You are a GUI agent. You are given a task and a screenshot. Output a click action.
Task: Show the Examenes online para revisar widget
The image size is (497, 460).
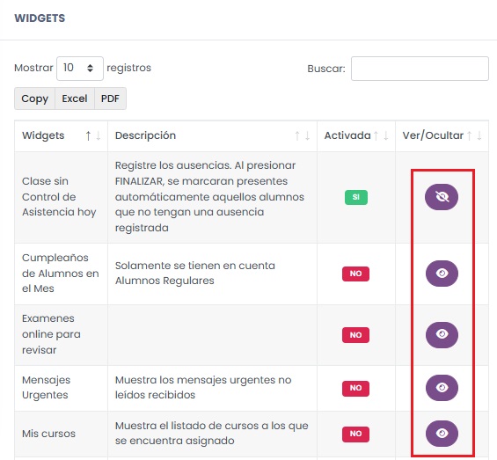(442, 334)
